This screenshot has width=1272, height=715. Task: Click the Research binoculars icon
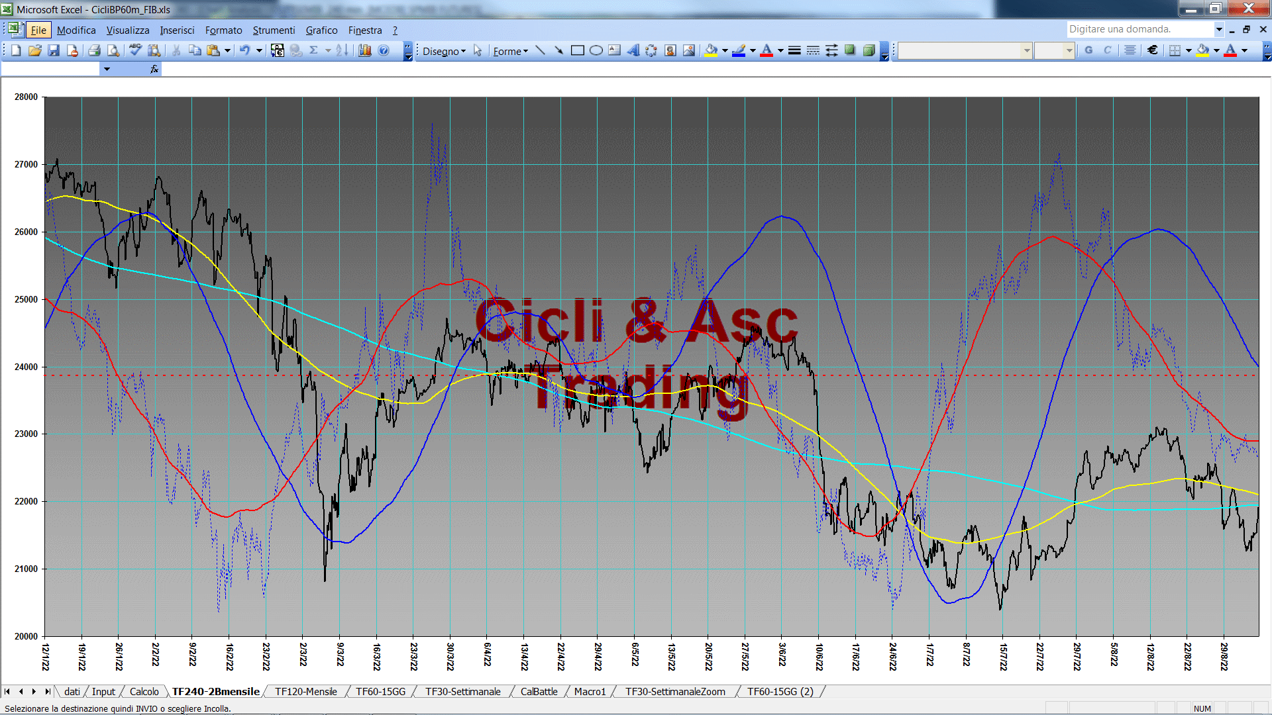point(154,50)
